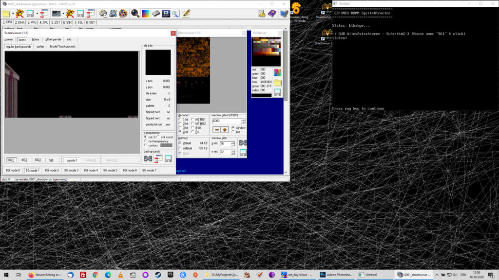Click the Wario face icon in toolbar
The image size is (499, 280).
coord(123,13)
